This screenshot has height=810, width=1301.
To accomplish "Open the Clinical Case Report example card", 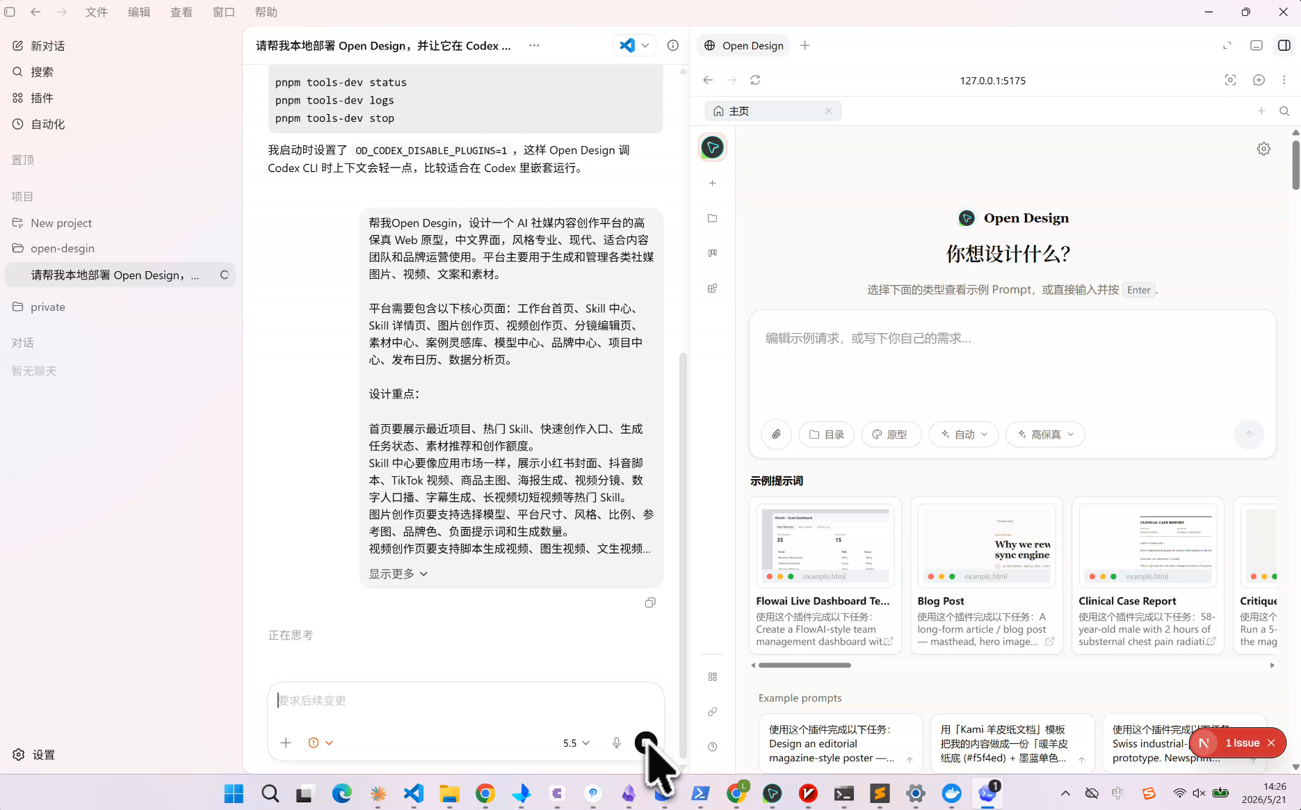I will [1148, 575].
